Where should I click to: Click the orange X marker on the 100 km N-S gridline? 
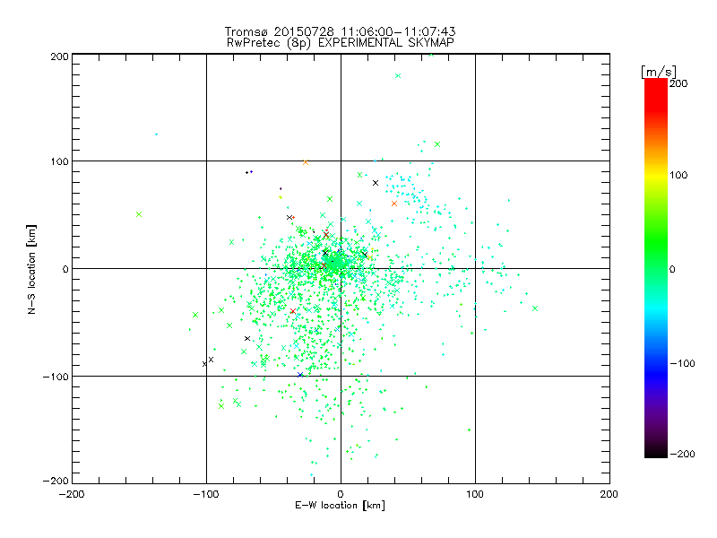click(x=306, y=162)
